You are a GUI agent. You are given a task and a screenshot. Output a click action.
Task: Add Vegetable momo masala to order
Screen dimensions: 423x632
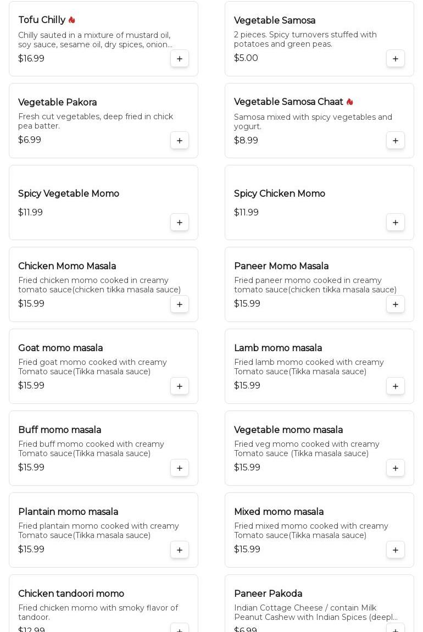396,468
